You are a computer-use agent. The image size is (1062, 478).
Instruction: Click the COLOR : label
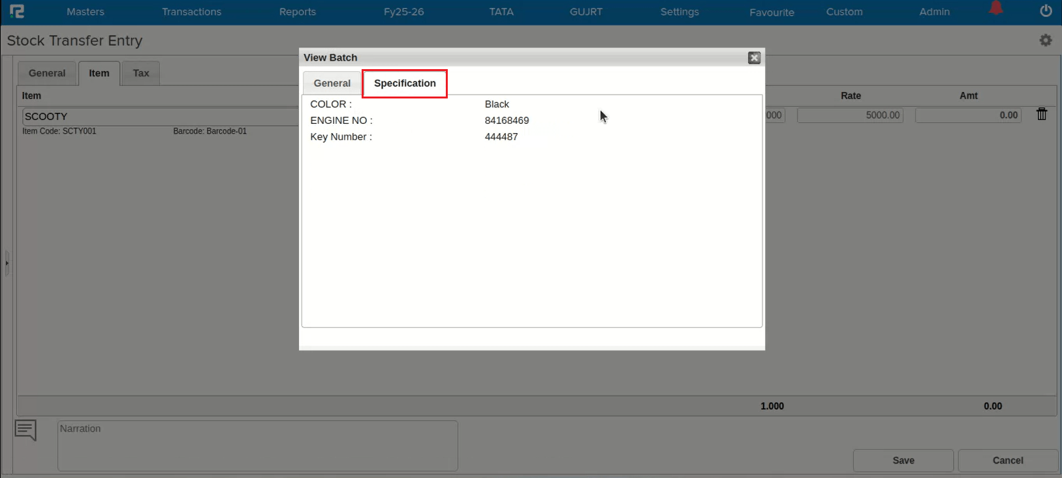[x=331, y=104]
